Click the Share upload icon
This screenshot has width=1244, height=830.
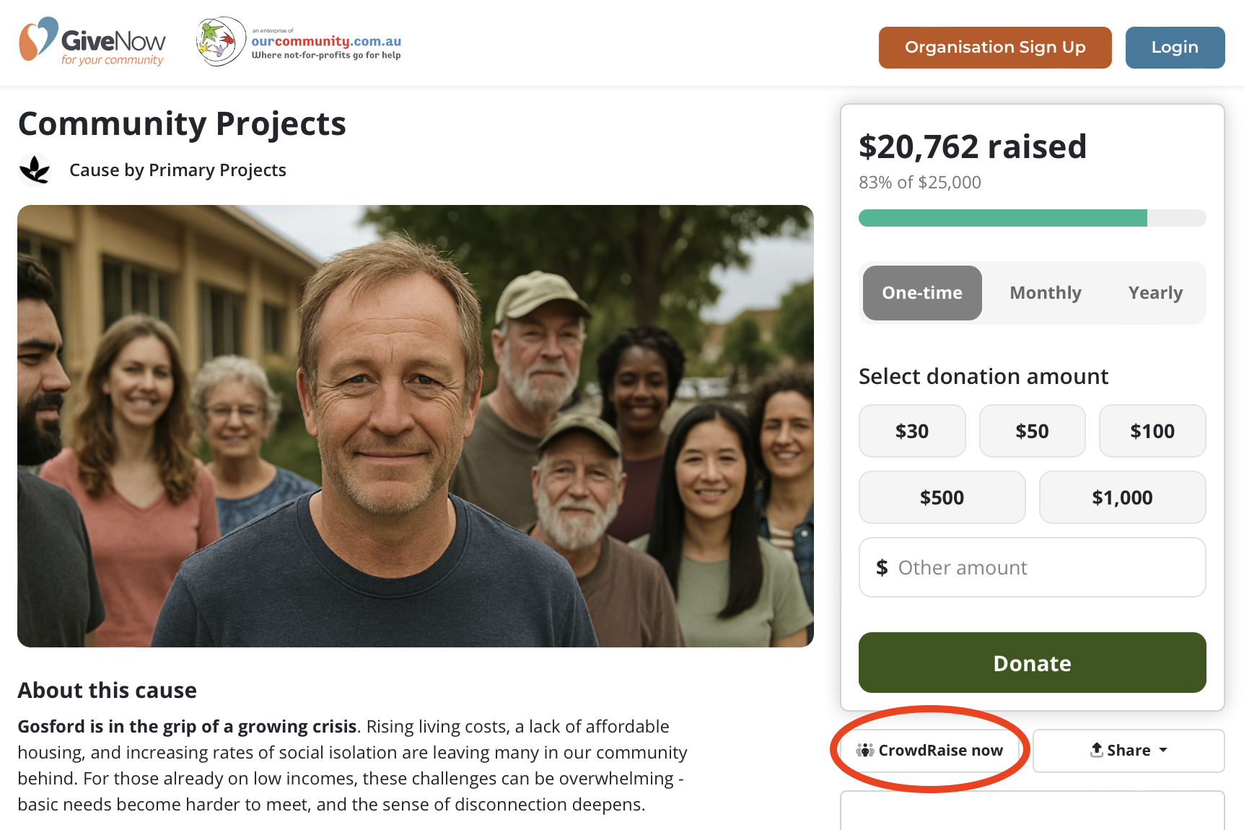pyautogui.click(x=1097, y=750)
